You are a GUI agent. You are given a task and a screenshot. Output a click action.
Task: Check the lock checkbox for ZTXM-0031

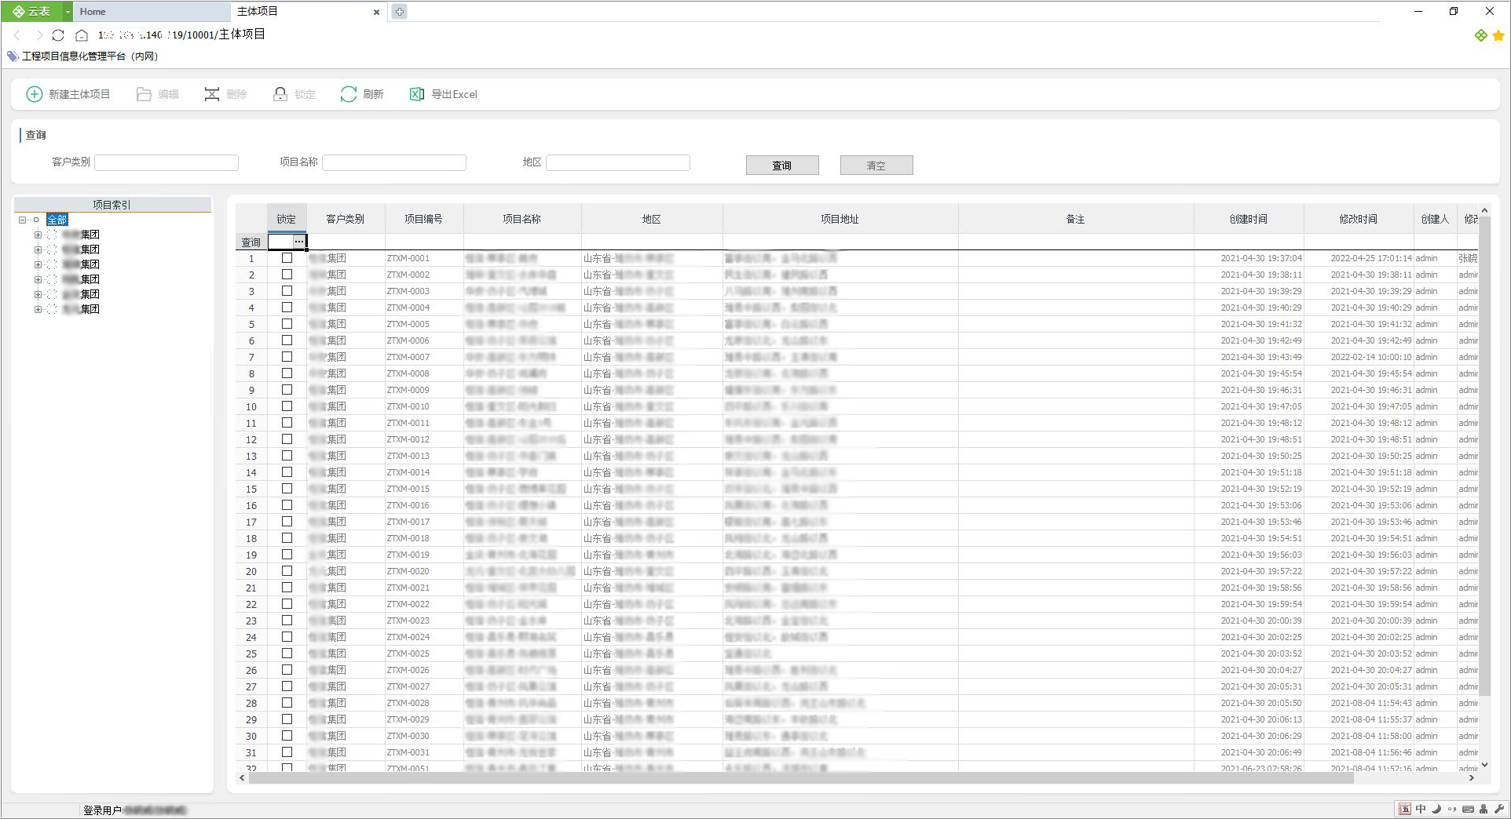287,752
